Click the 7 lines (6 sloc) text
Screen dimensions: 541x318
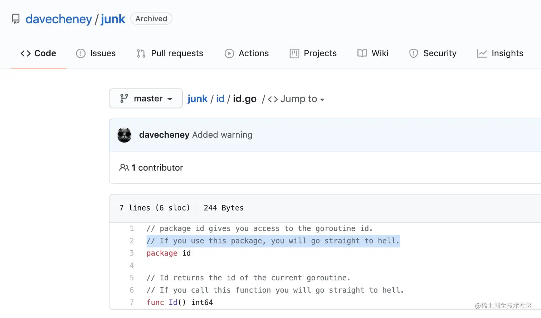pyautogui.click(x=155, y=208)
